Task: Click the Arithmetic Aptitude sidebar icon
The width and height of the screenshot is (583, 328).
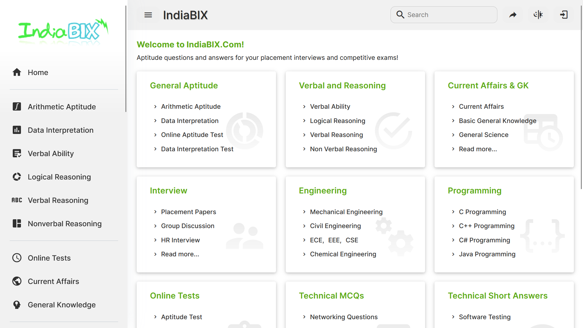Action: tap(17, 107)
